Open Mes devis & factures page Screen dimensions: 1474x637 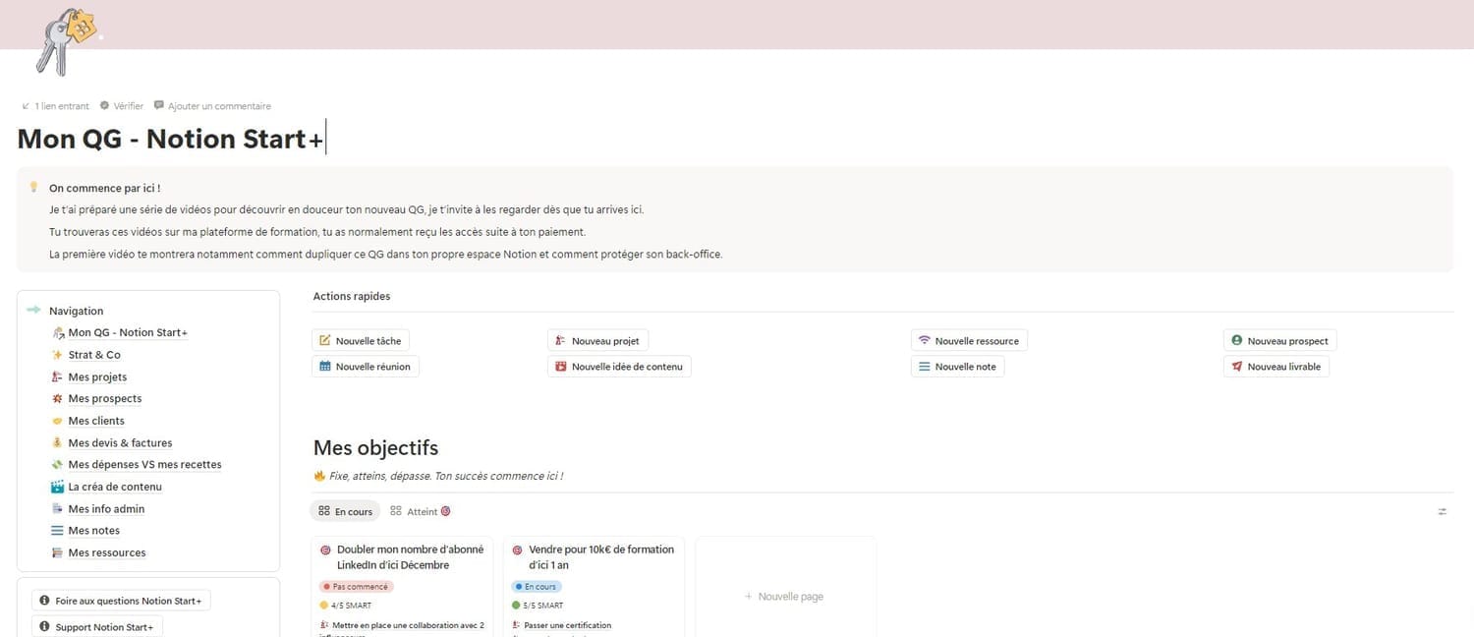[x=120, y=442]
